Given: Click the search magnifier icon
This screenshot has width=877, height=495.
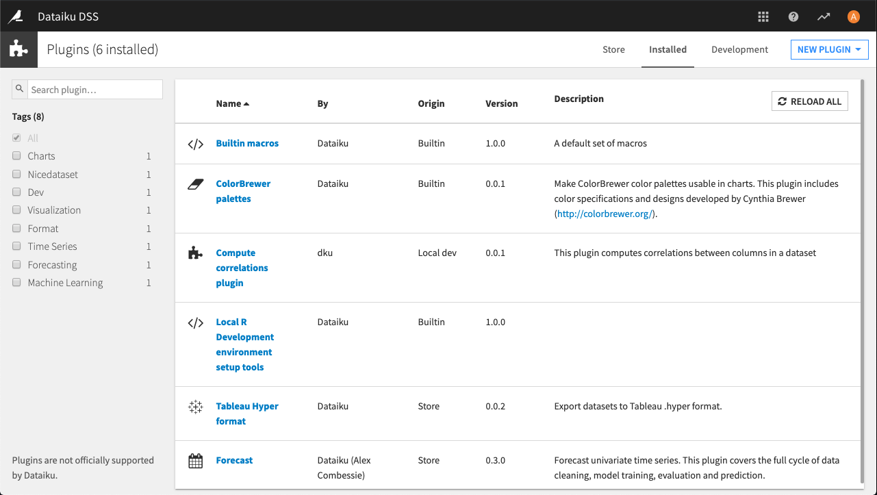Looking at the screenshot, I should (x=20, y=89).
